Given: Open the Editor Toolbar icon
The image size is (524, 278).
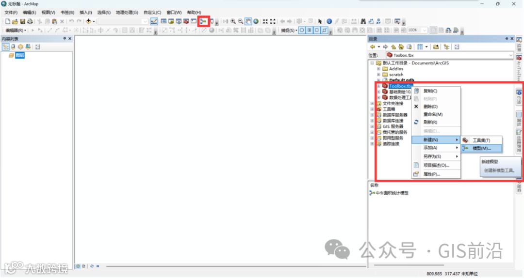Looking at the screenshot, I should [x=154, y=21].
